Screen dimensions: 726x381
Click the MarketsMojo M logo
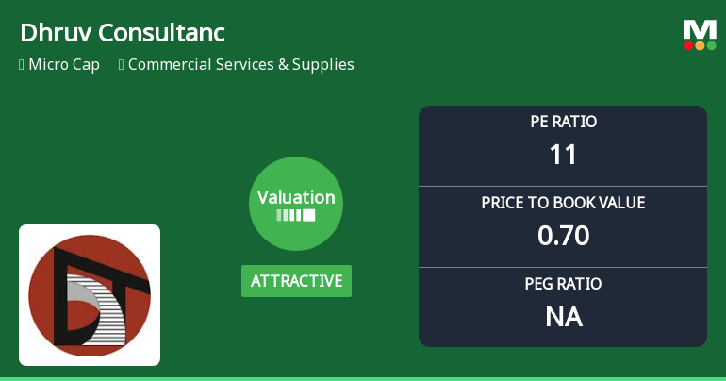click(x=700, y=29)
